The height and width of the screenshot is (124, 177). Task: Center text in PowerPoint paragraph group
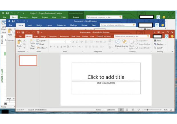(90, 46)
